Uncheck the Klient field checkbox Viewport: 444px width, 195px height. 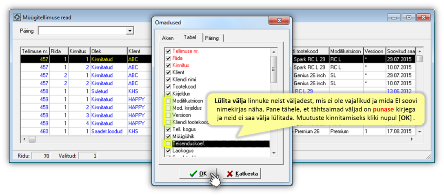click(x=168, y=72)
